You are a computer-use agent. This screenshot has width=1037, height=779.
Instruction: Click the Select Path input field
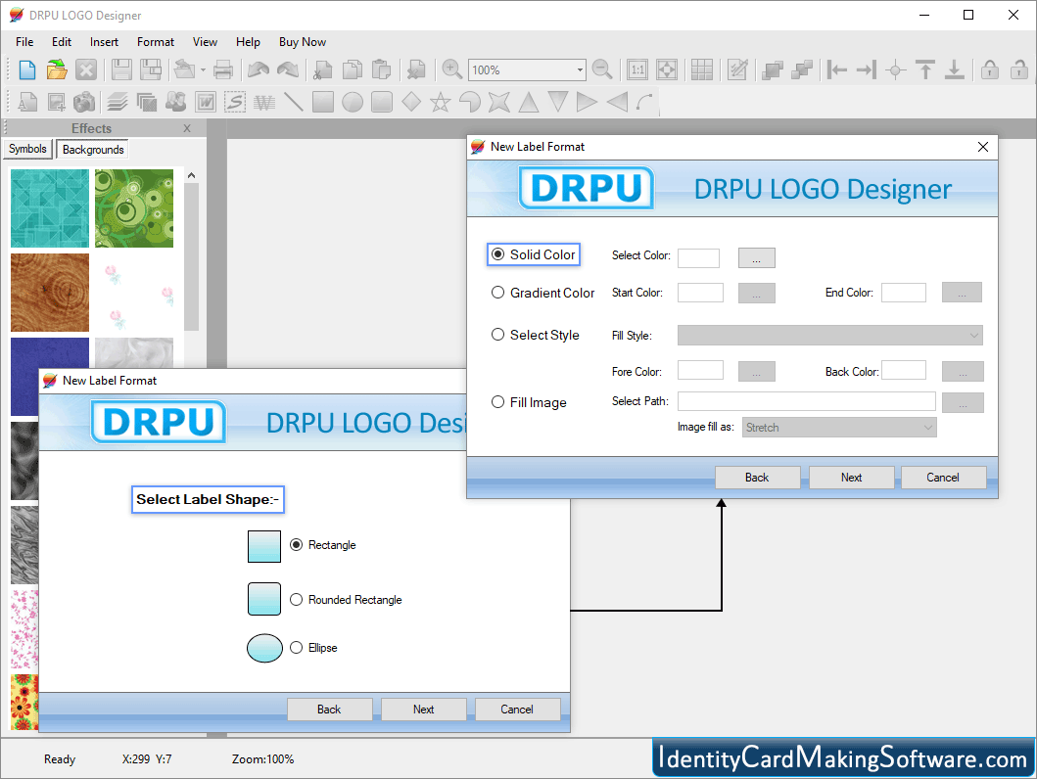[807, 401]
